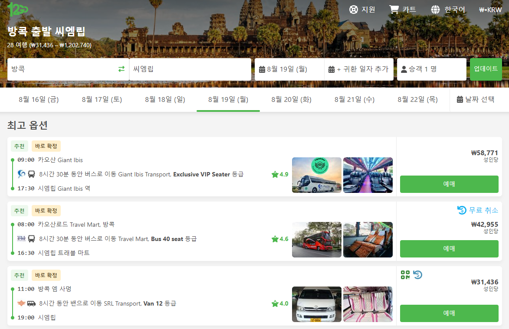
Task: Open the 12Go home logo
Action: [17, 10]
